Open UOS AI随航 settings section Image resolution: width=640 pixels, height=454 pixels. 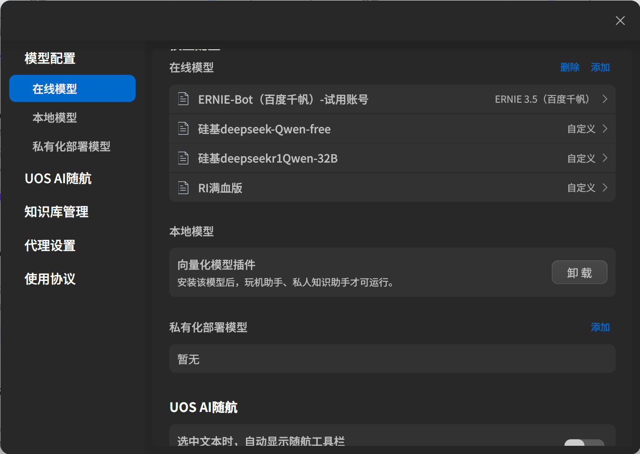pos(58,178)
